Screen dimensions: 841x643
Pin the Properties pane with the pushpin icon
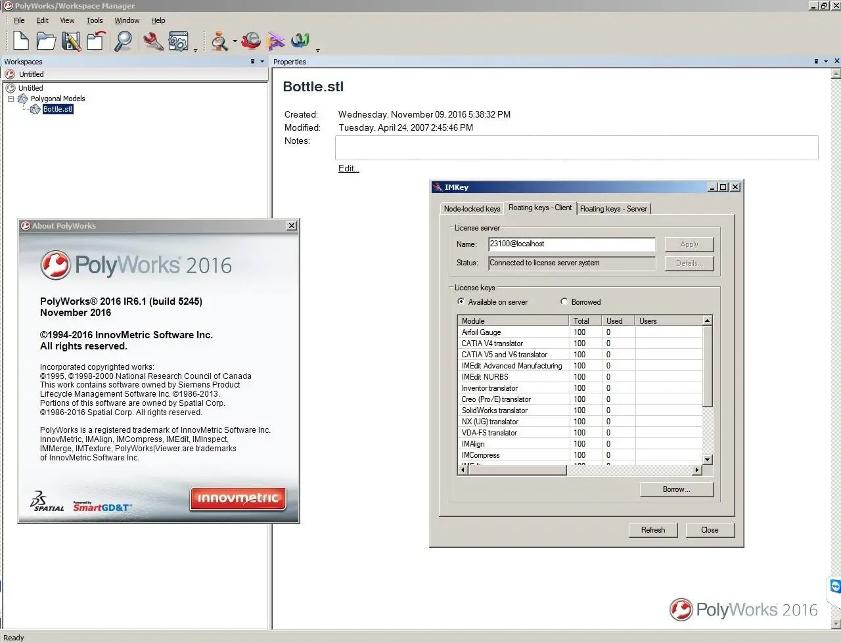coord(816,62)
